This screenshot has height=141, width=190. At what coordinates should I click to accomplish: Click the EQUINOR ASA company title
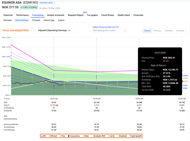pyautogui.click(x=12, y=3)
